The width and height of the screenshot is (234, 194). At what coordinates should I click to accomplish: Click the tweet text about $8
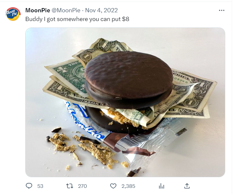(77, 19)
